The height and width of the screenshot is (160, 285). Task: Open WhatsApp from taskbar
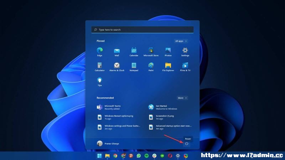[139, 156]
